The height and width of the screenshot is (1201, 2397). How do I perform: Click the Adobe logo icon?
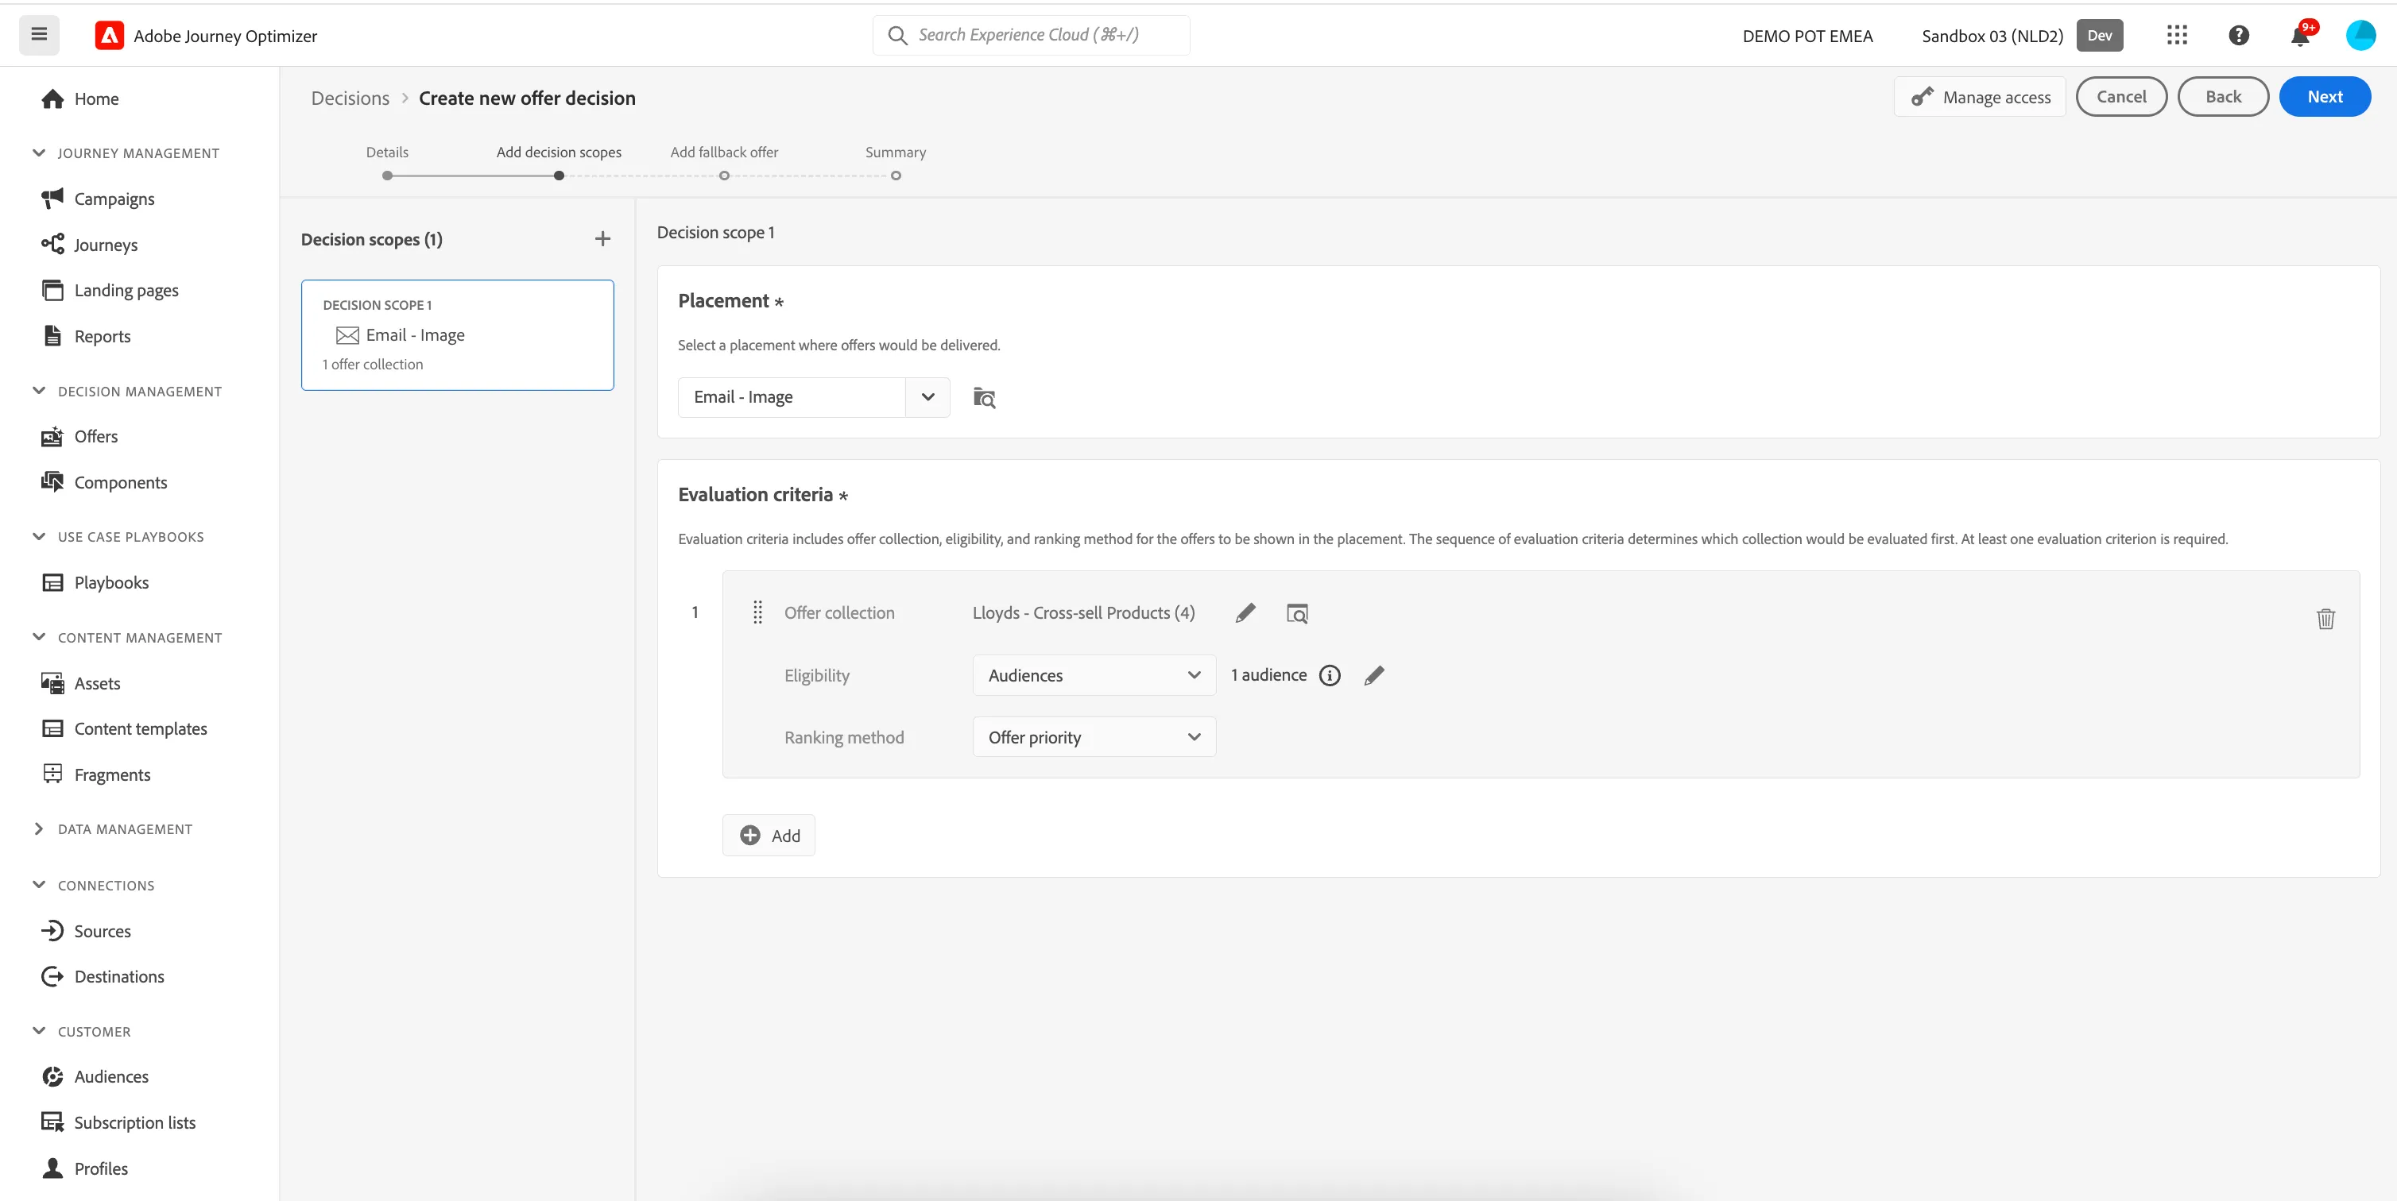coord(110,36)
